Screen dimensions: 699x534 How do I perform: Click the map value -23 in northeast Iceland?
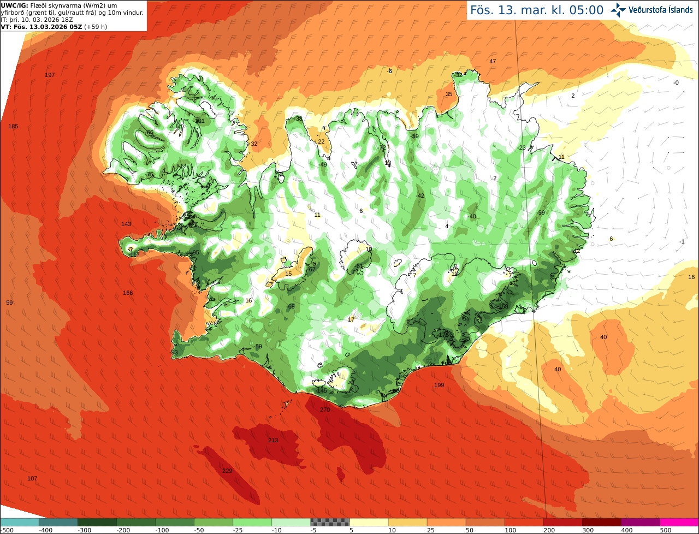point(522,147)
